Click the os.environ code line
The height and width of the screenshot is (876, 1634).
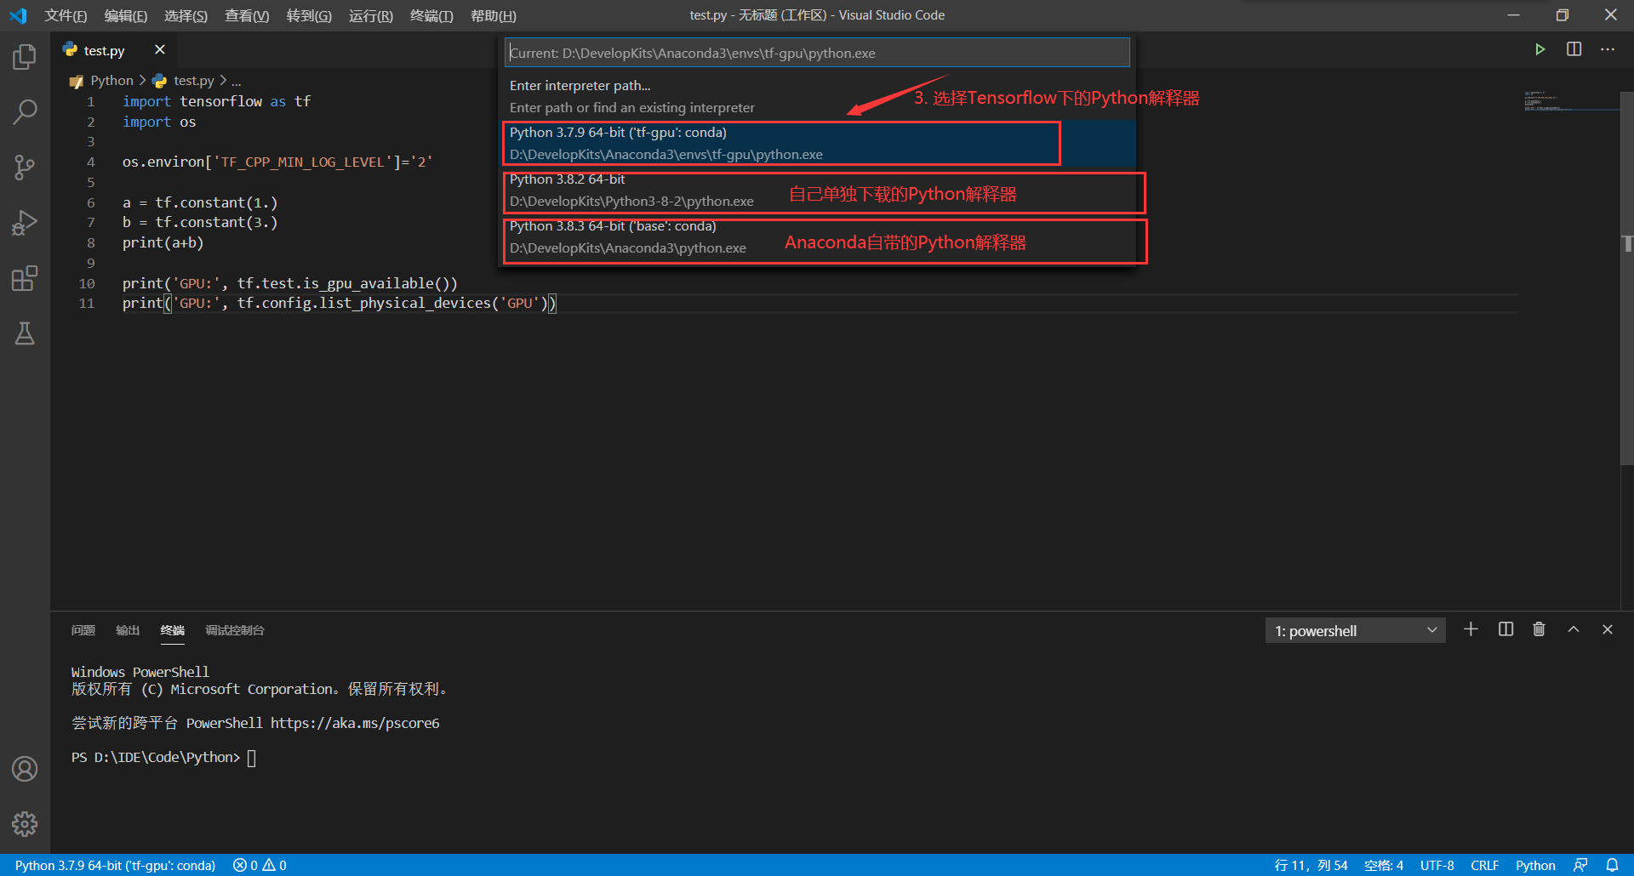[x=277, y=162]
